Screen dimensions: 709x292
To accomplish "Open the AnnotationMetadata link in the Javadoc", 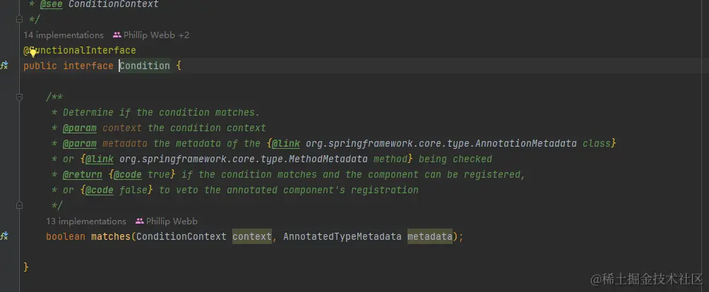I will (x=441, y=143).
